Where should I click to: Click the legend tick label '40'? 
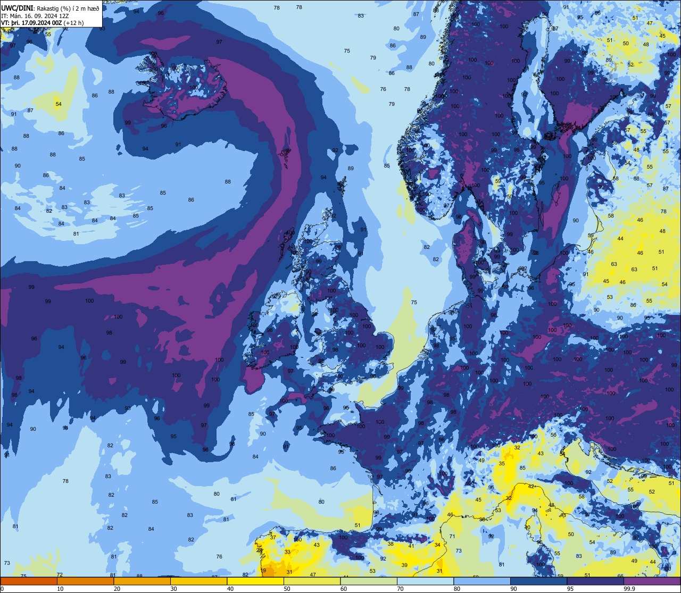pos(230,589)
